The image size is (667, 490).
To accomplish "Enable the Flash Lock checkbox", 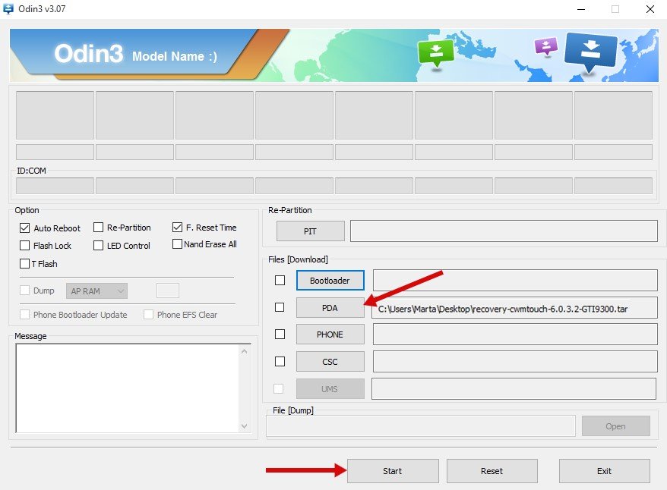I will point(24,246).
